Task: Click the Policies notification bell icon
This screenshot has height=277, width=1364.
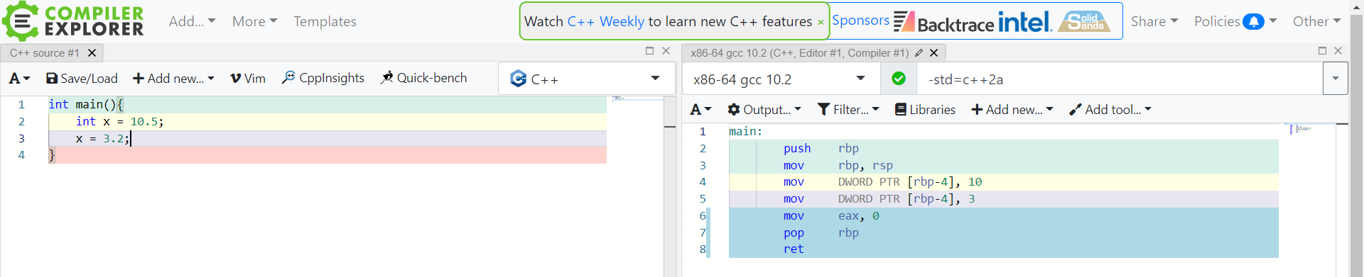Action: pyautogui.click(x=1253, y=21)
